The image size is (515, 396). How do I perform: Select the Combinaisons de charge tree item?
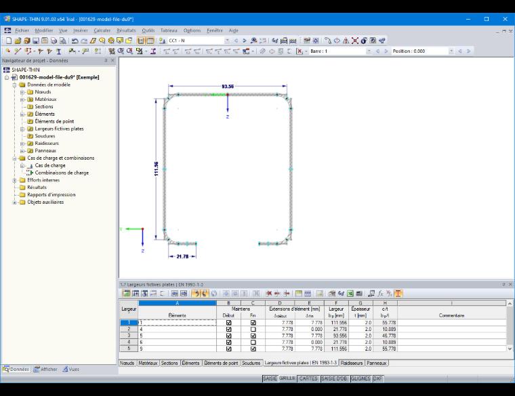click(62, 173)
